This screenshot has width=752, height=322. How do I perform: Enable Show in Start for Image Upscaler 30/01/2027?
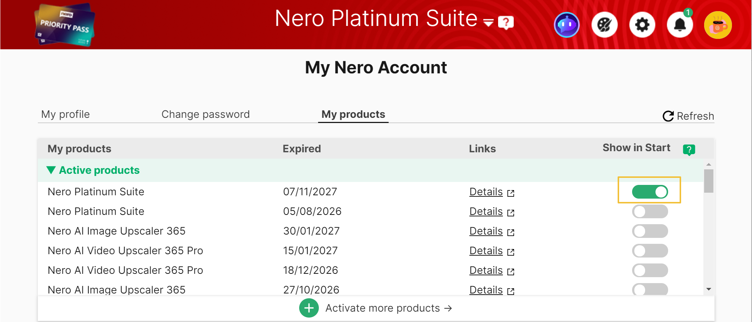coord(650,231)
